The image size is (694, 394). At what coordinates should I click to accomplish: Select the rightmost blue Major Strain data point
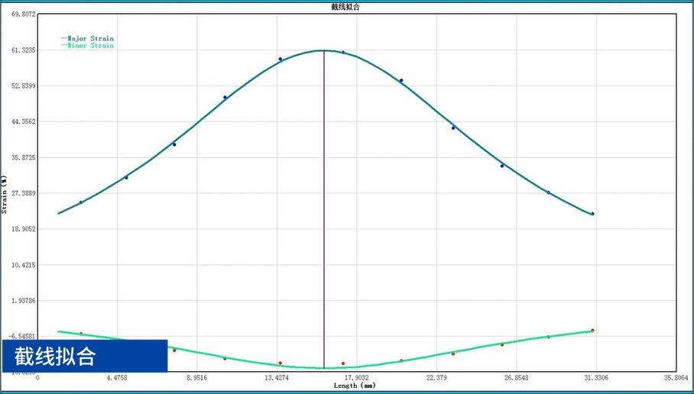592,214
